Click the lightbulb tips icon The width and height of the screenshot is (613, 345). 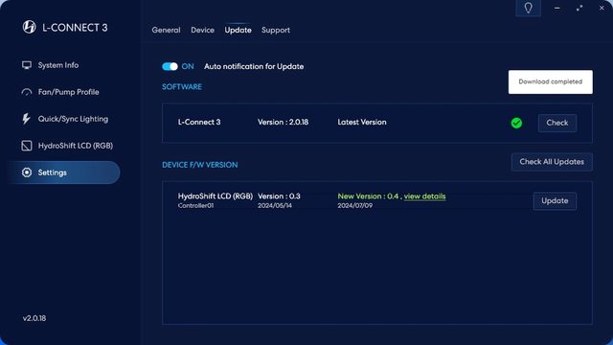528,8
